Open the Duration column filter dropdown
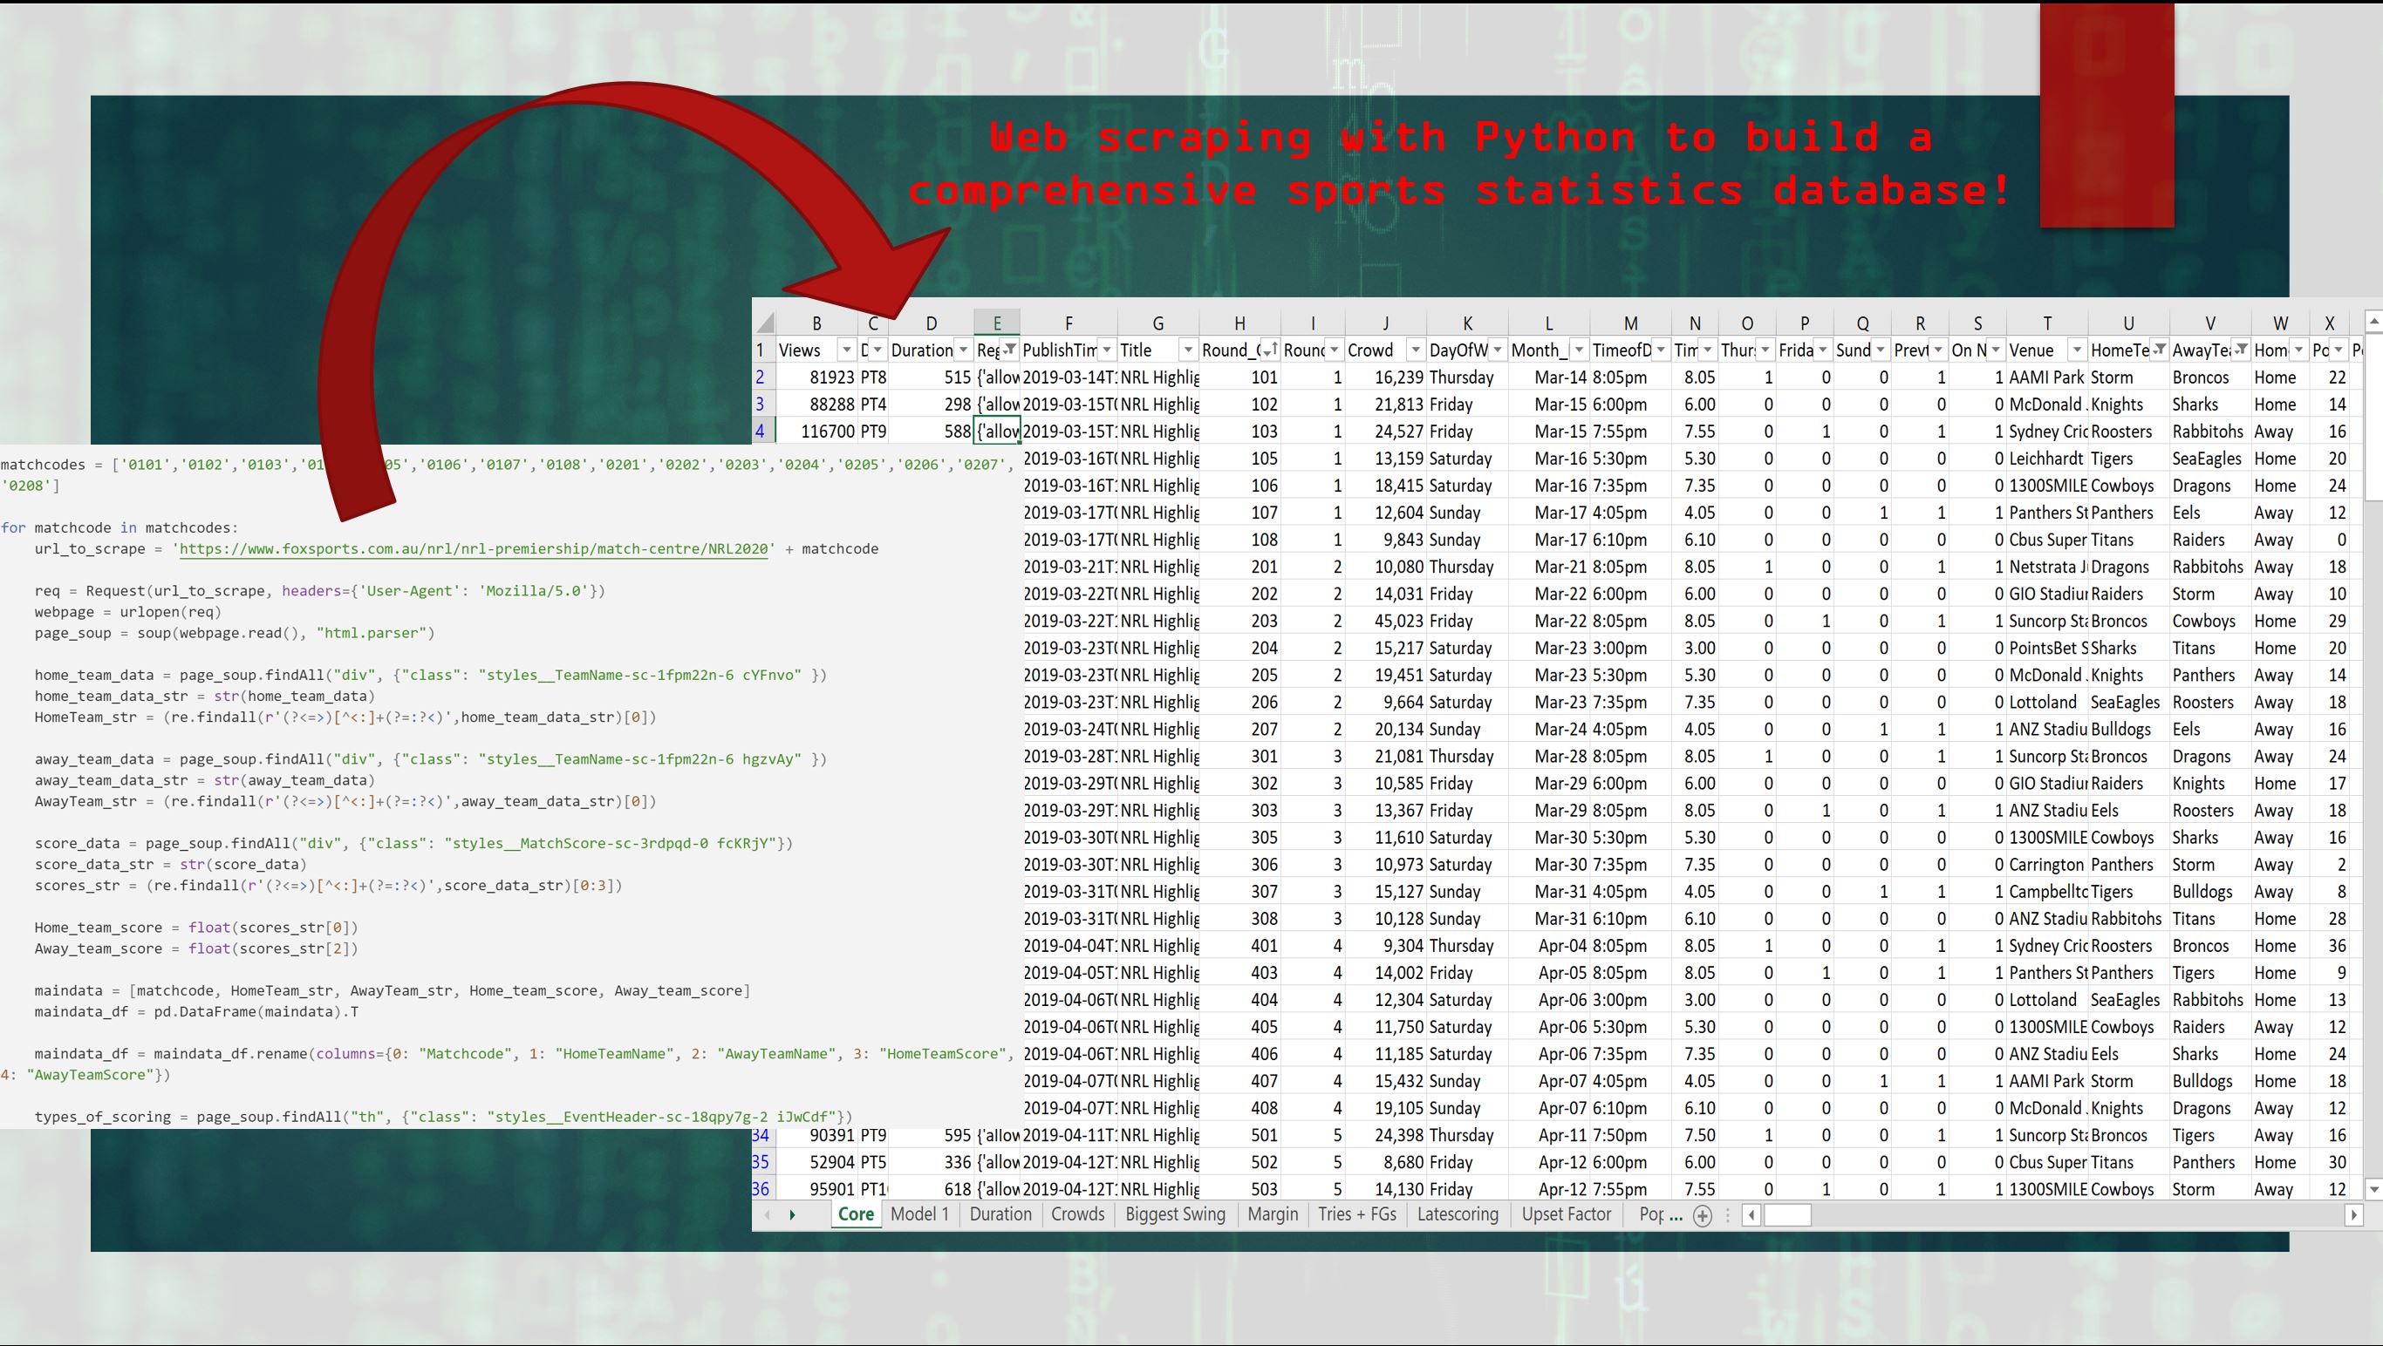The width and height of the screenshot is (2383, 1346). coord(963,350)
